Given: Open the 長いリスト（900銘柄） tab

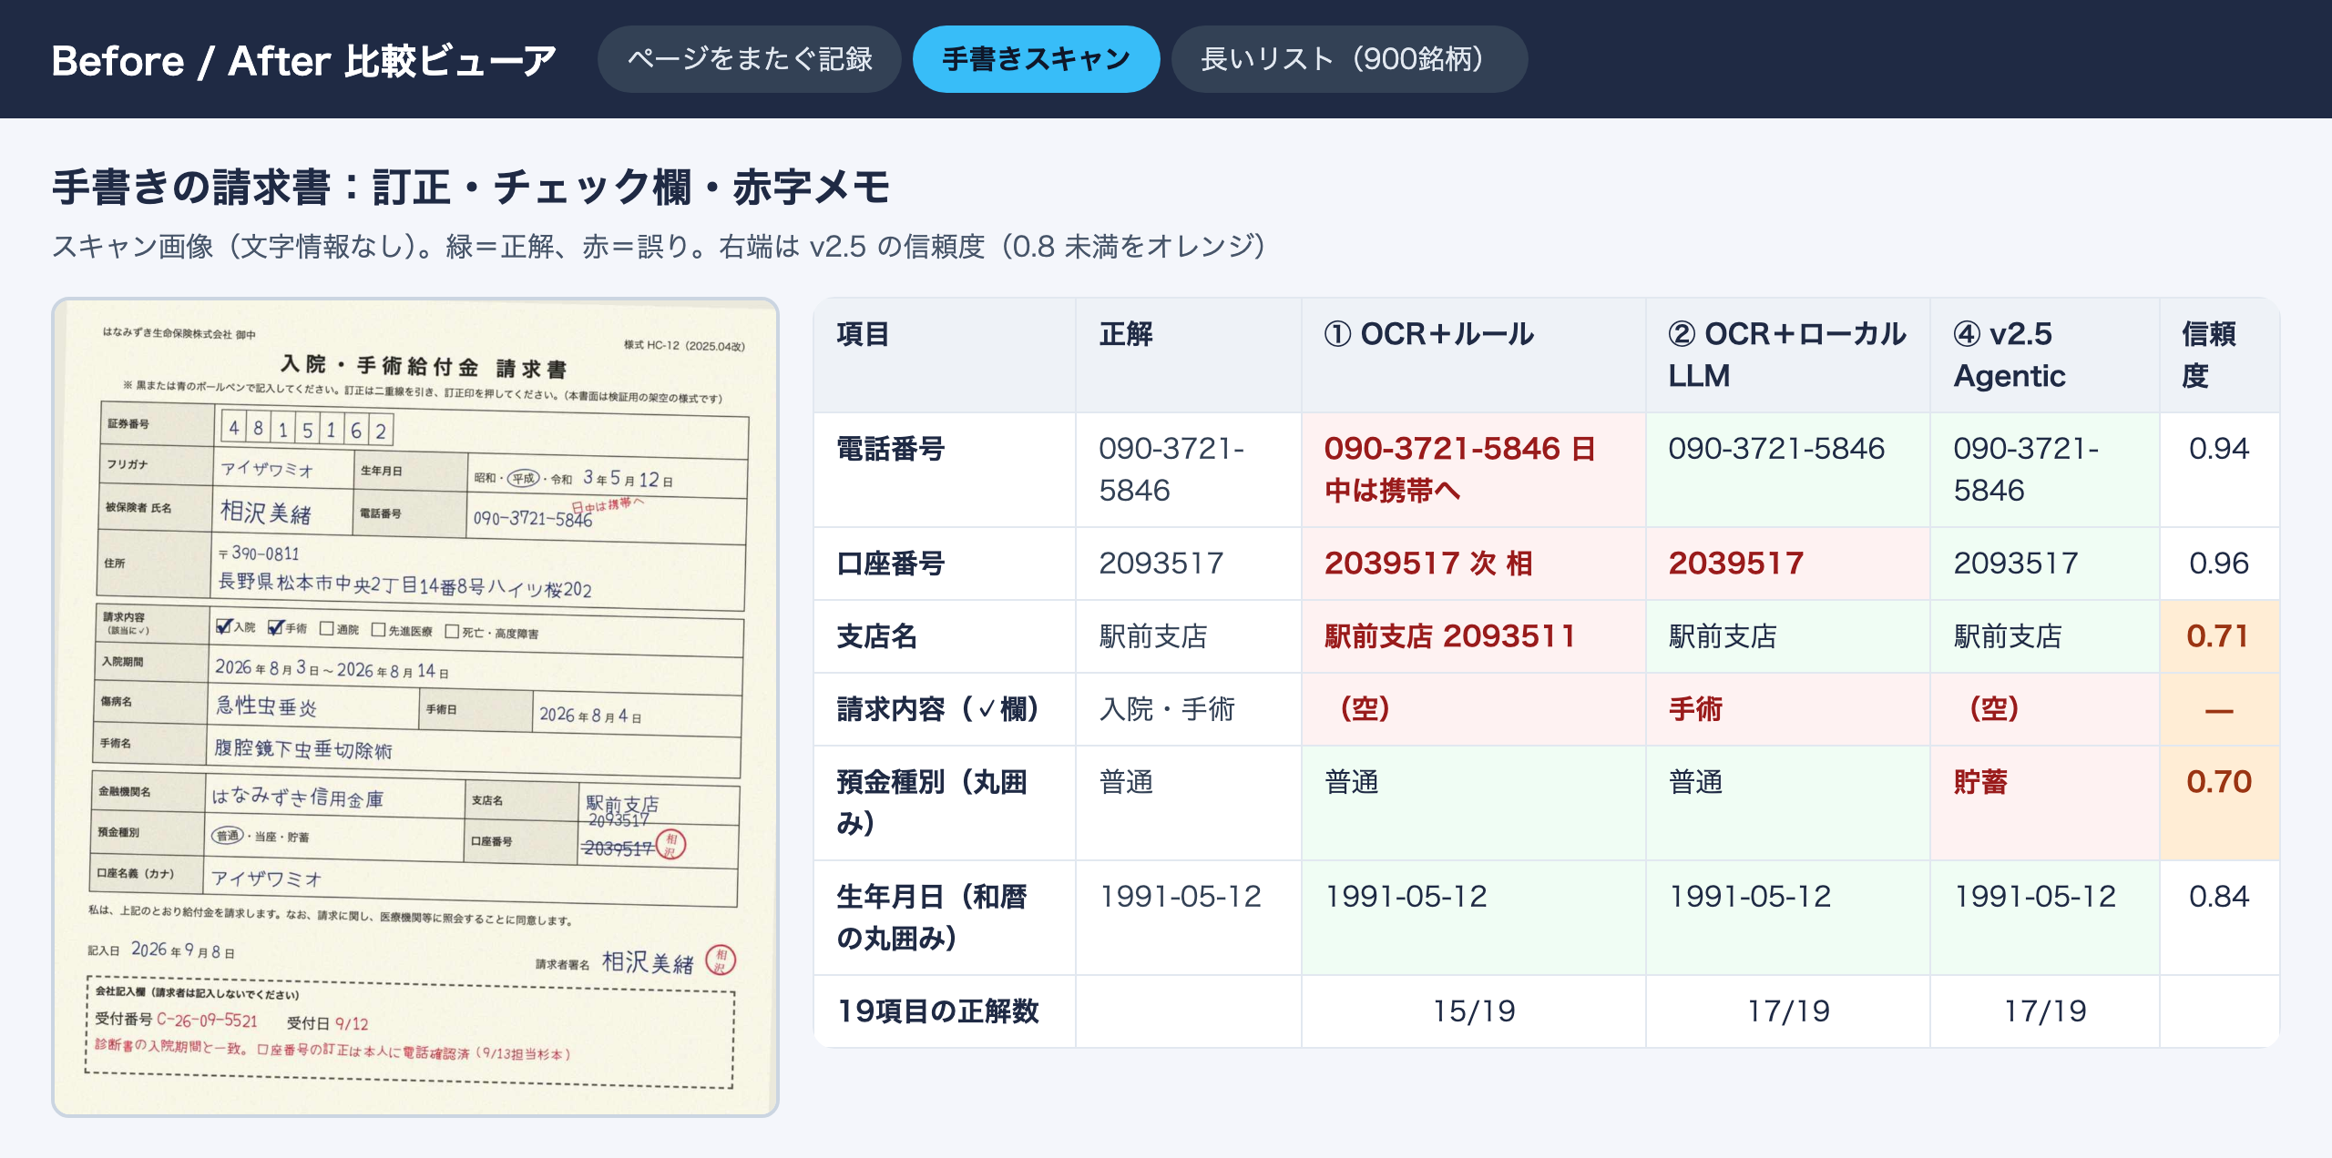Looking at the screenshot, I should [x=1348, y=59].
